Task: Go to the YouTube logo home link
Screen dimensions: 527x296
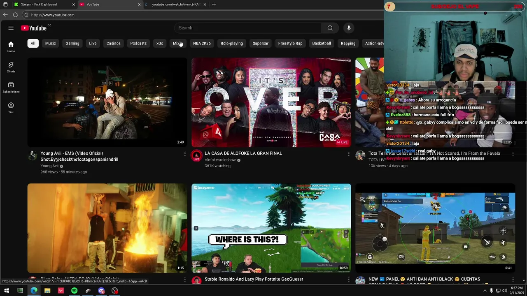Action: [34, 28]
